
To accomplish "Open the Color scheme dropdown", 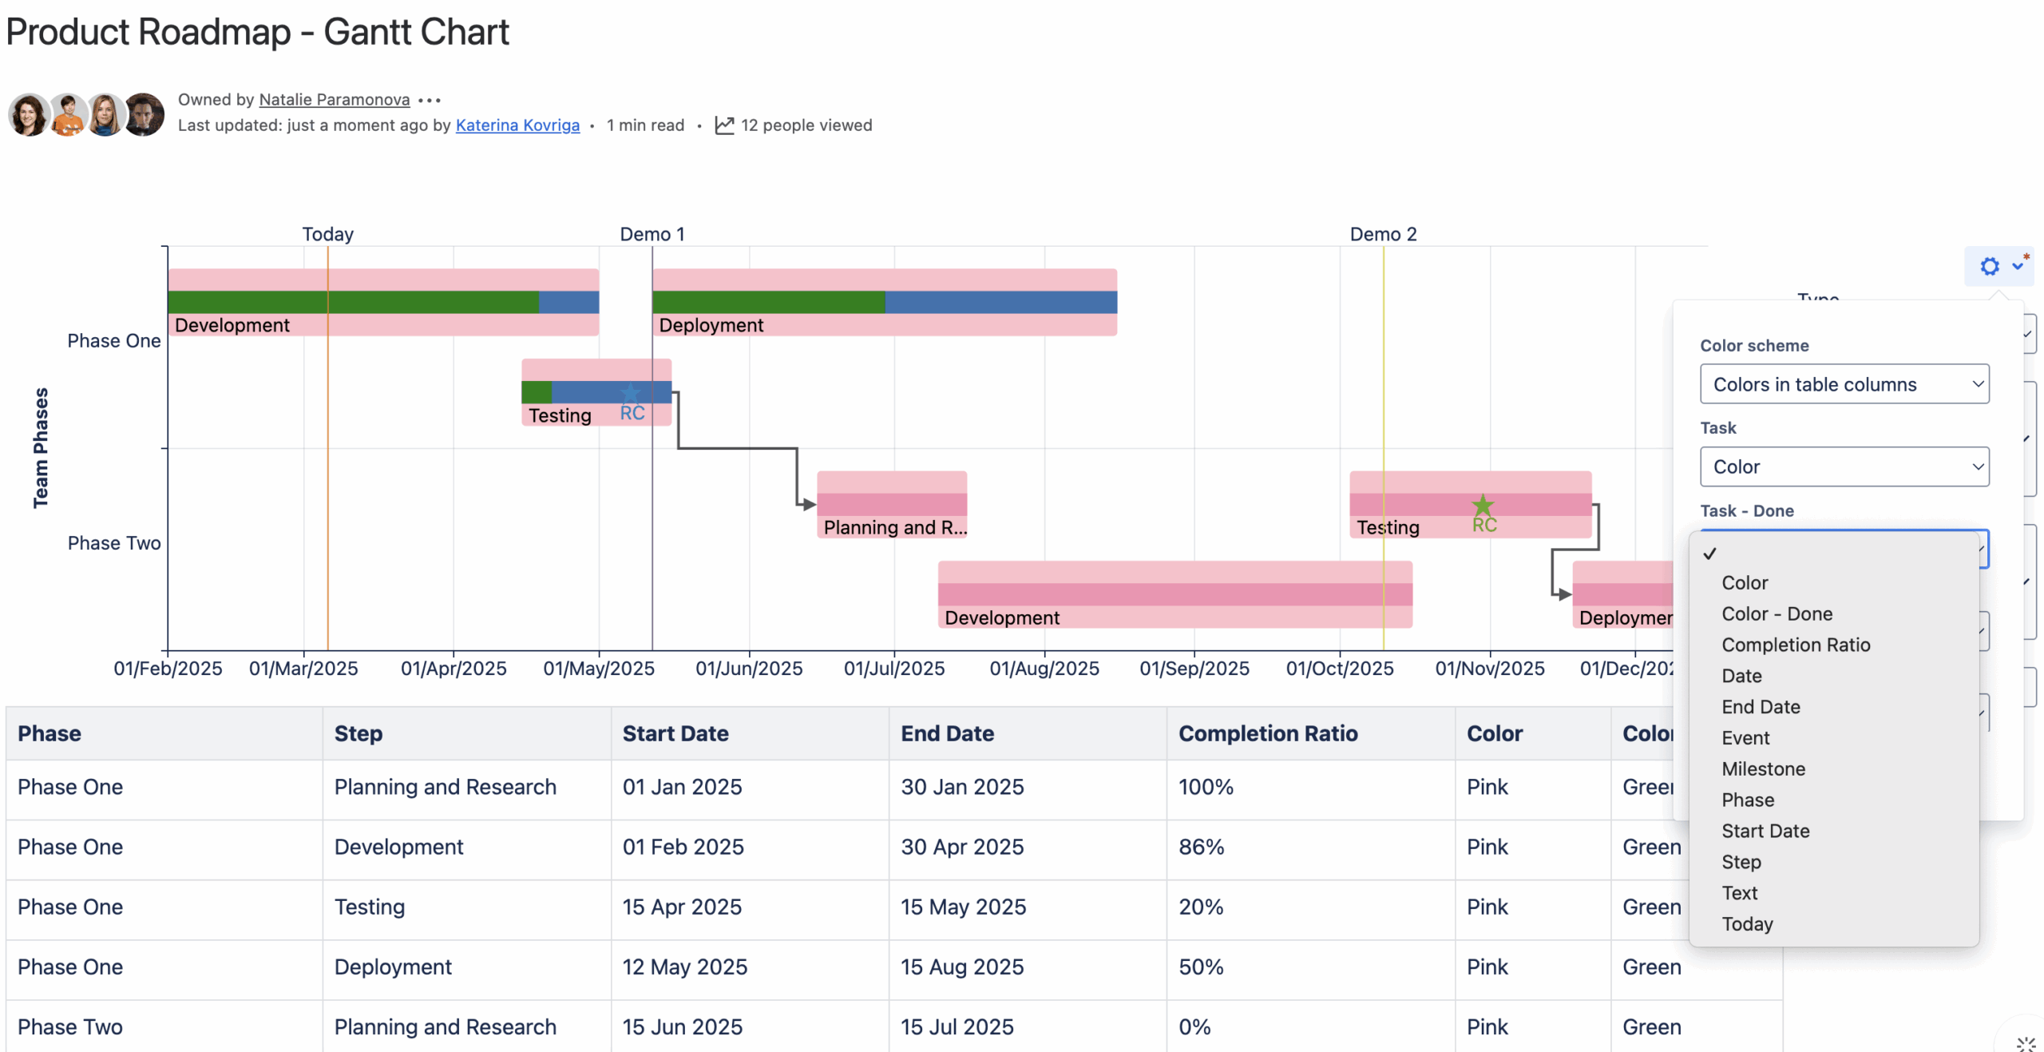I will pyautogui.click(x=1844, y=384).
